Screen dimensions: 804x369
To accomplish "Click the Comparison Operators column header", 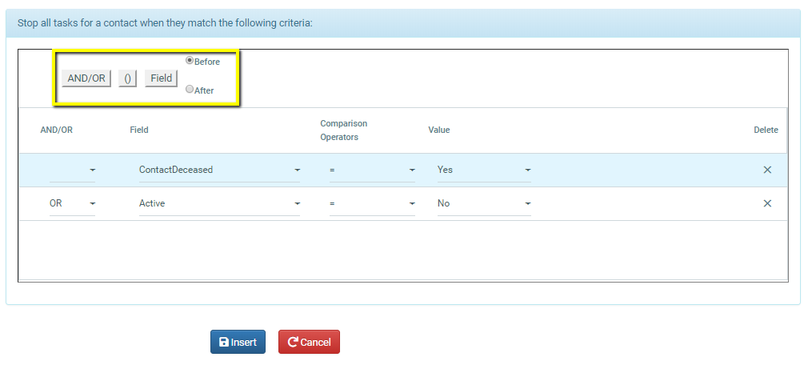I will pos(343,130).
